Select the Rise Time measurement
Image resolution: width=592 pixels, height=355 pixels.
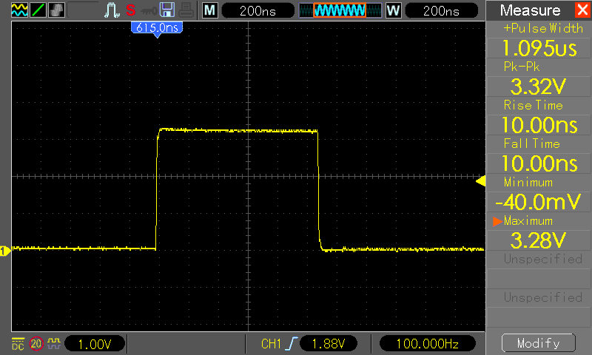click(533, 105)
